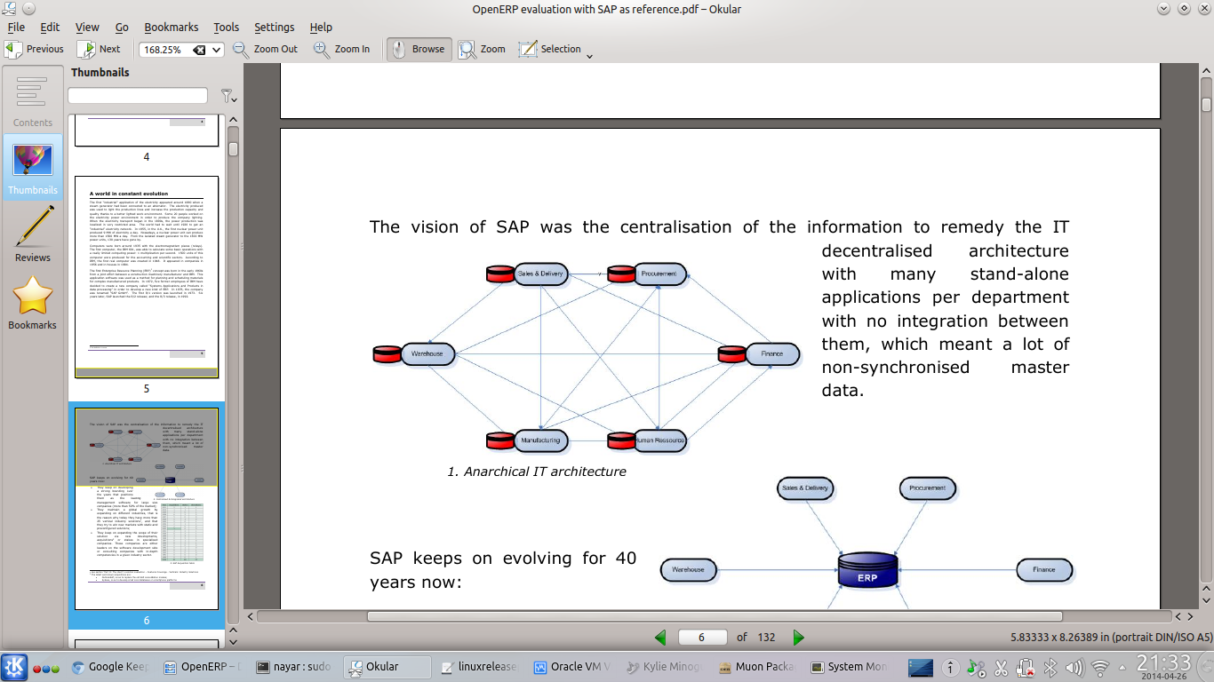The width and height of the screenshot is (1214, 682).
Task: Click the thumbnail panel scrollbar handle
Action: (x=234, y=148)
